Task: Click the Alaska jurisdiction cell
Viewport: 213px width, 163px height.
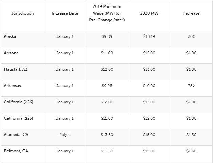Action: tap(10, 36)
